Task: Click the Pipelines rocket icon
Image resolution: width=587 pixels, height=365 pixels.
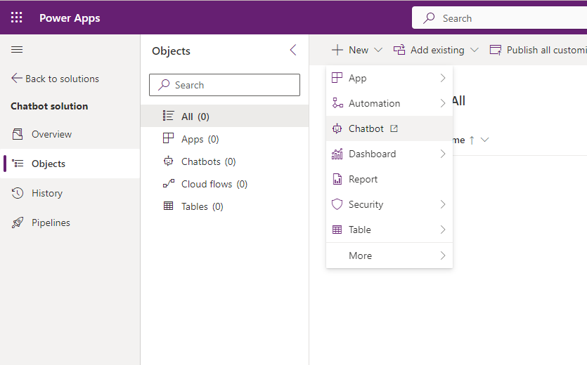Action: [x=18, y=223]
